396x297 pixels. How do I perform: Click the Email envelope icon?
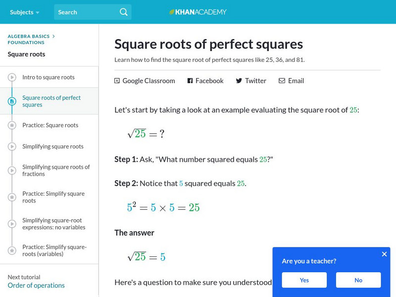click(x=282, y=81)
